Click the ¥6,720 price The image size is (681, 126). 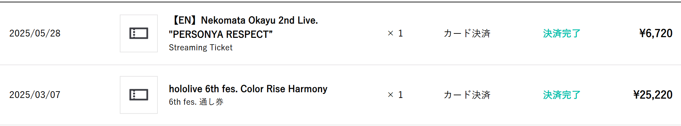[656, 33]
